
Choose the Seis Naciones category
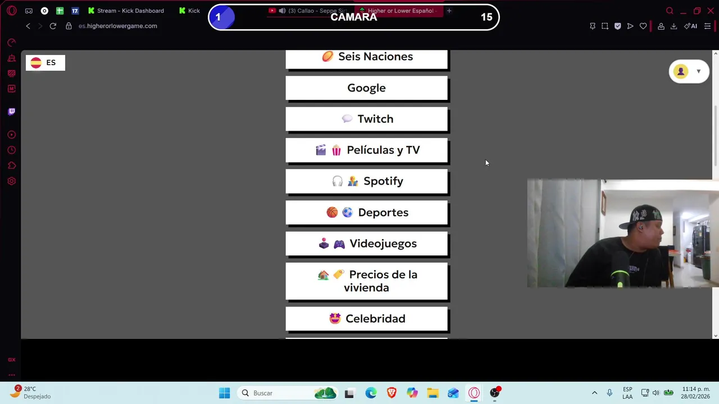[367, 58]
